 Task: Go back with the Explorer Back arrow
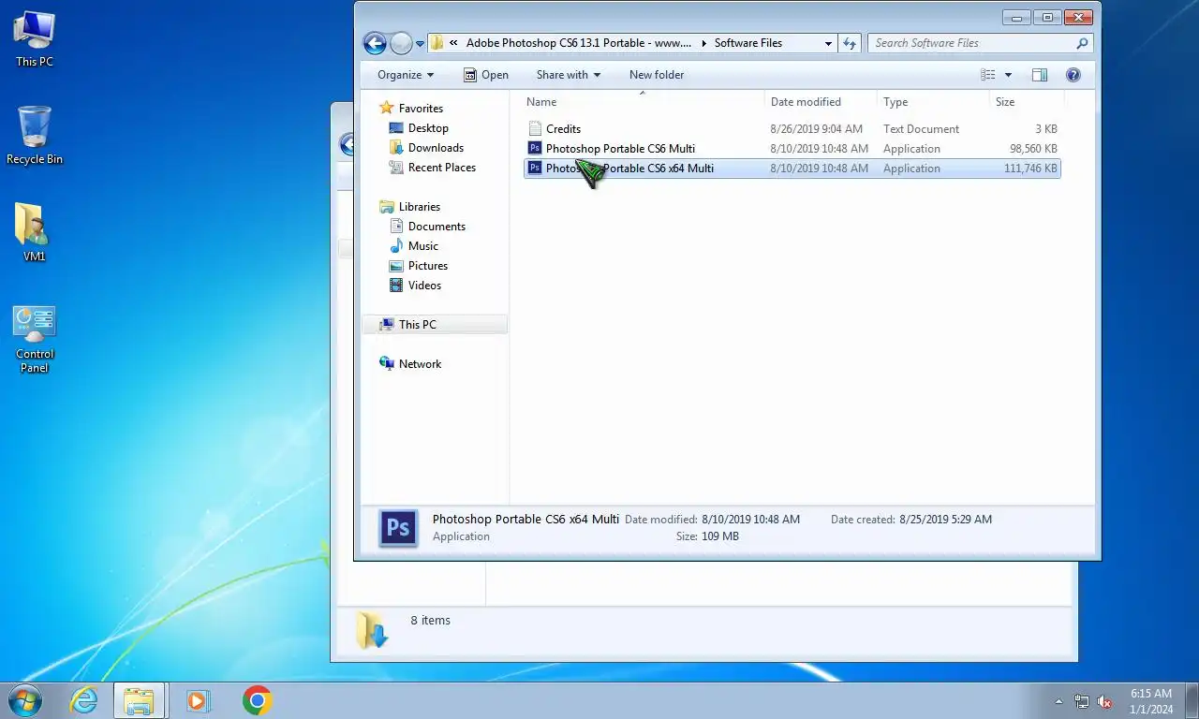tap(375, 43)
